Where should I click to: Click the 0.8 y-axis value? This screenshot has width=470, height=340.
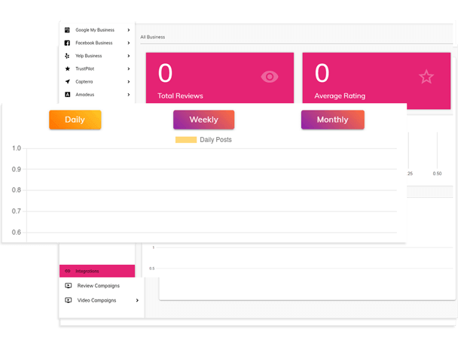(17, 190)
